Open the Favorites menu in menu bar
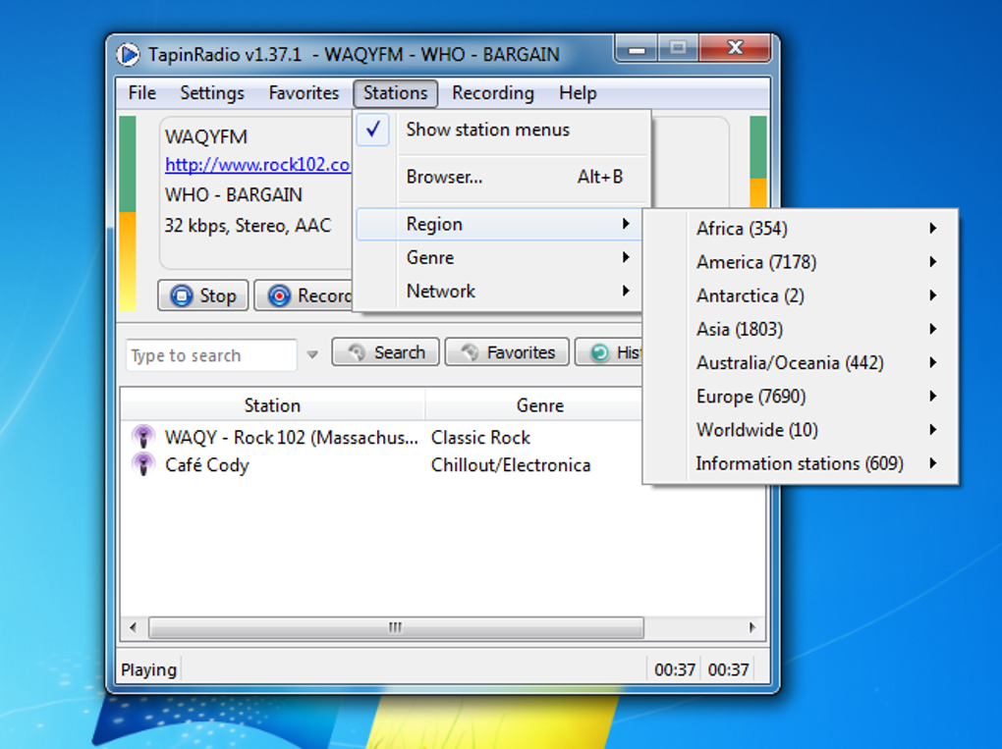 click(304, 93)
